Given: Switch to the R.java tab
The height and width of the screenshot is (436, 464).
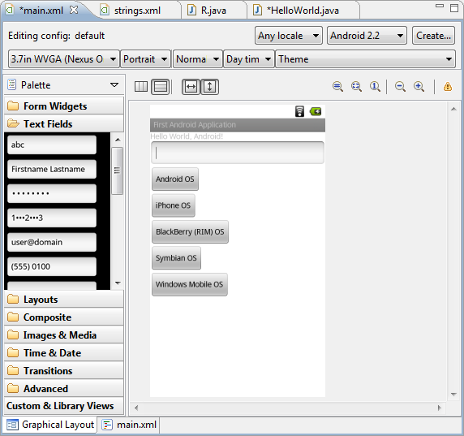Looking at the screenshot, I should click(213, 11).
